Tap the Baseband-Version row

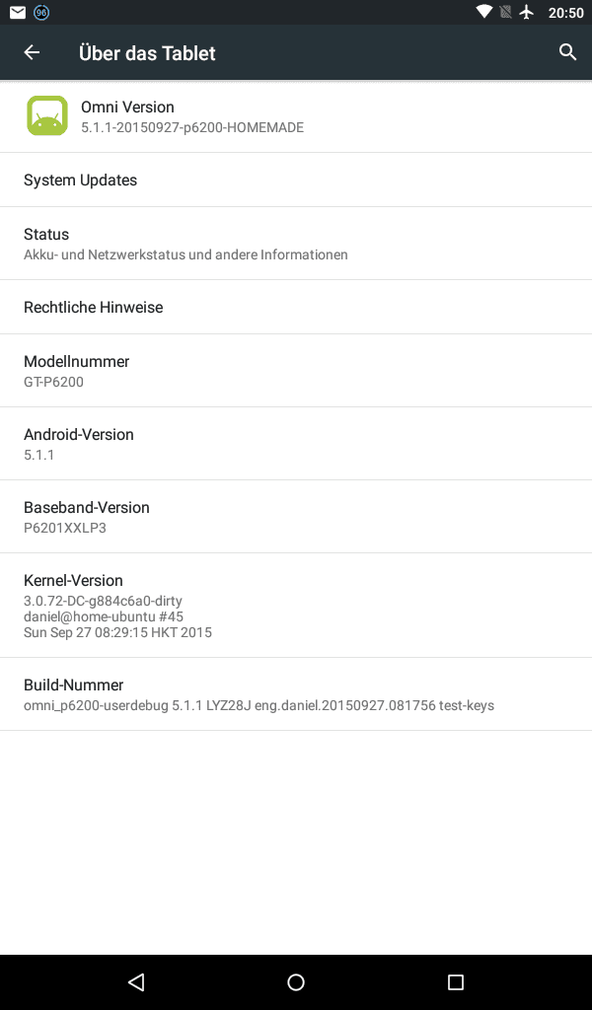coord(296,517)
